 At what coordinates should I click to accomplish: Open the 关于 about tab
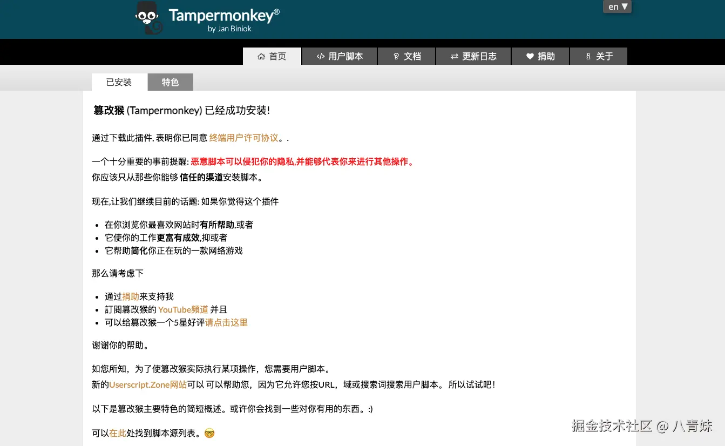pos(599,56)
